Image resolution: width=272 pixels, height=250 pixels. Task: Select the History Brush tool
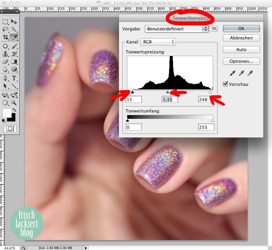tap(14, 54)
